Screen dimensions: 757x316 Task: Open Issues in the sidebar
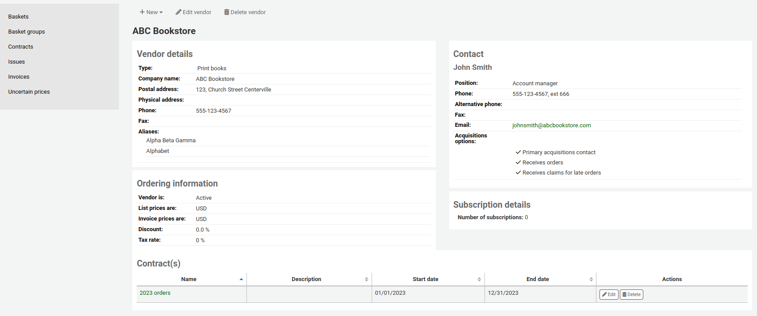pyautogui.click(x=16, y=62)
